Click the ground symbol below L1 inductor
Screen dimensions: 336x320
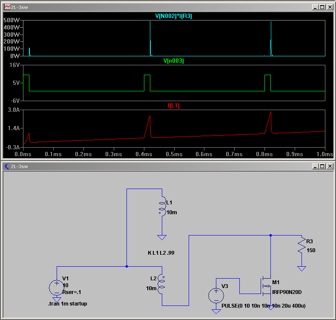coord(162,237)
